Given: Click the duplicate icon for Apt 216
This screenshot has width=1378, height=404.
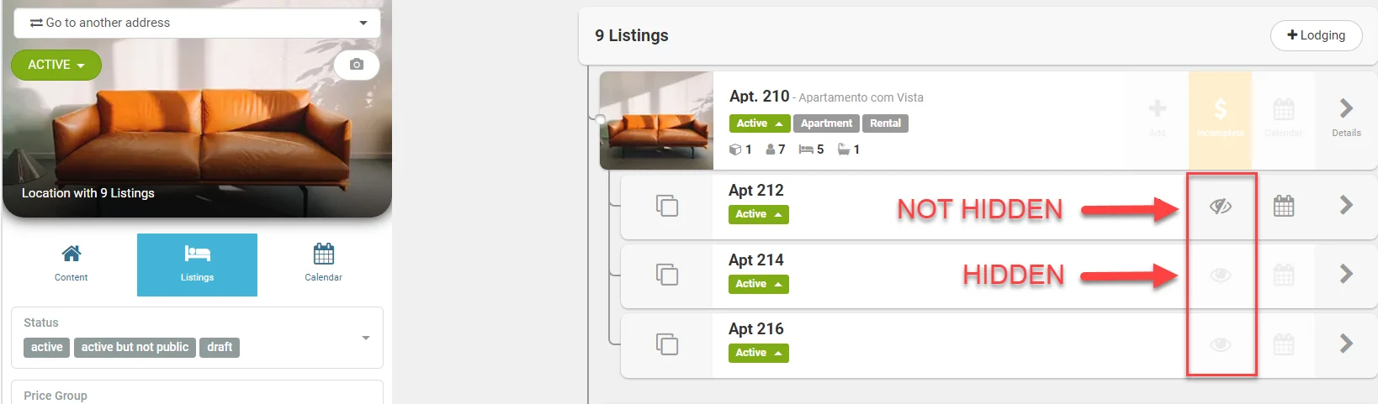Looking at the screenshot, I should [x=667, y=344].
